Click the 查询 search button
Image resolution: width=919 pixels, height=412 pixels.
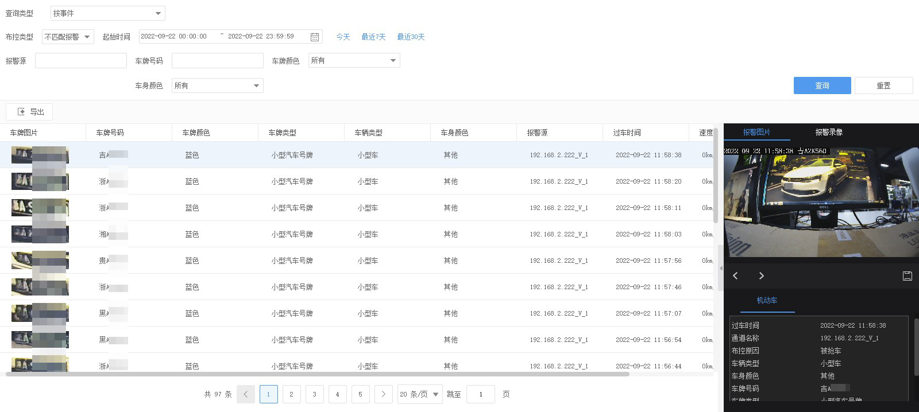point(823,85)
